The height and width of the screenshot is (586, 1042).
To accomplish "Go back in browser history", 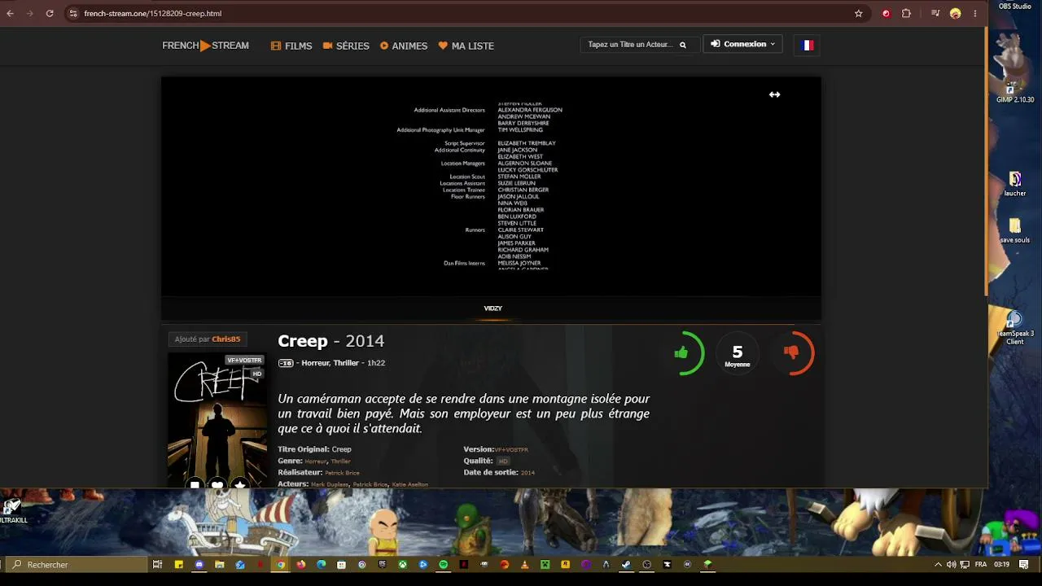I will pyautogui.click(x=11, y=13).
